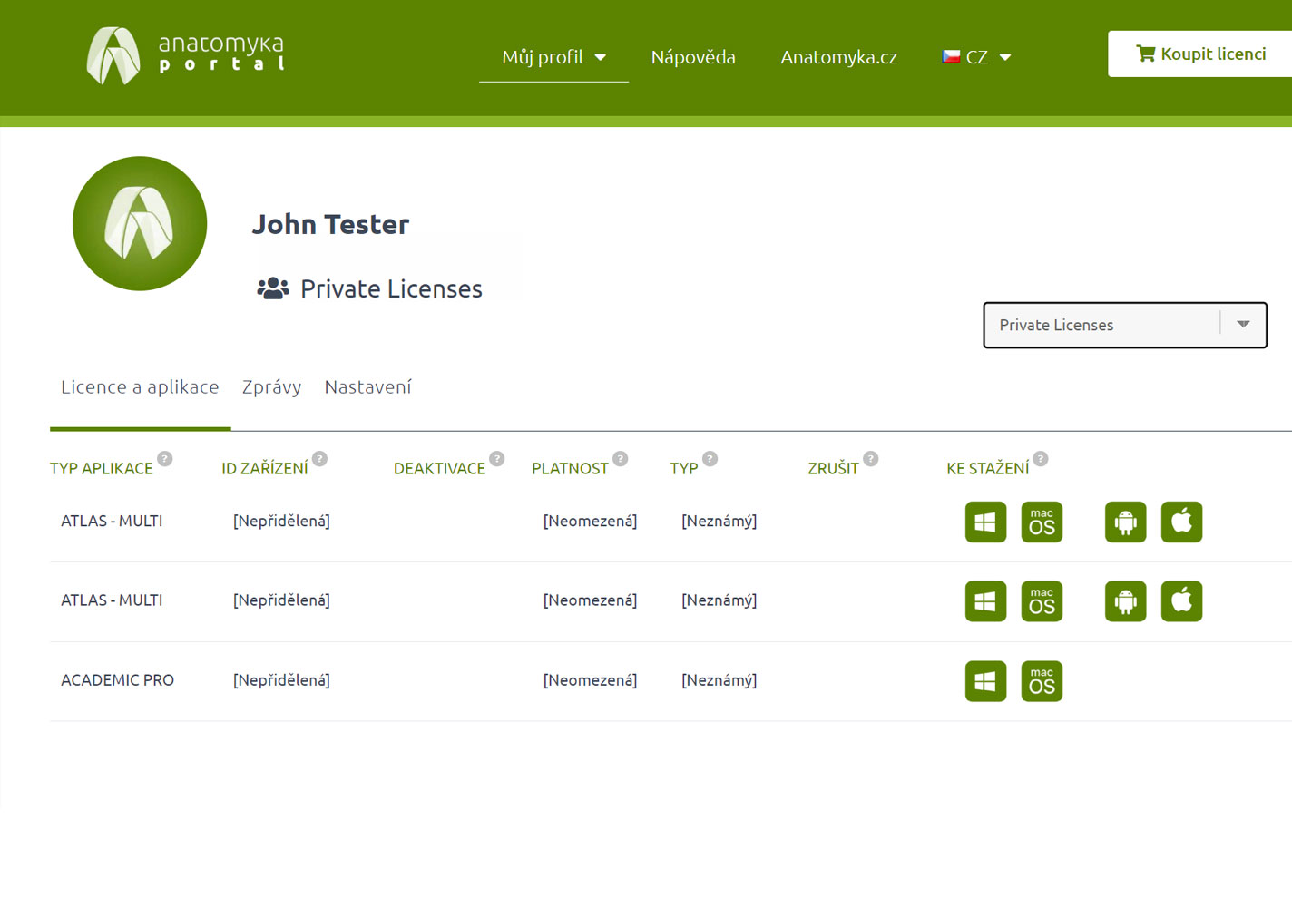Switch to the Nastavení tab

(x=367, y=387)
